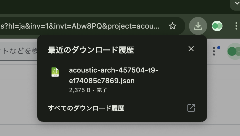Viewport: 240px width, 136px height.
Task: Click the 最近のダウンロード履歴 heading
Action: tap(91, 50)
